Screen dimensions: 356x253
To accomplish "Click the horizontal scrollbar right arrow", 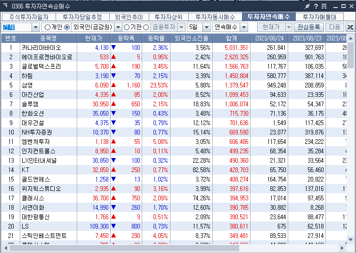I will (x=342, y=248).
